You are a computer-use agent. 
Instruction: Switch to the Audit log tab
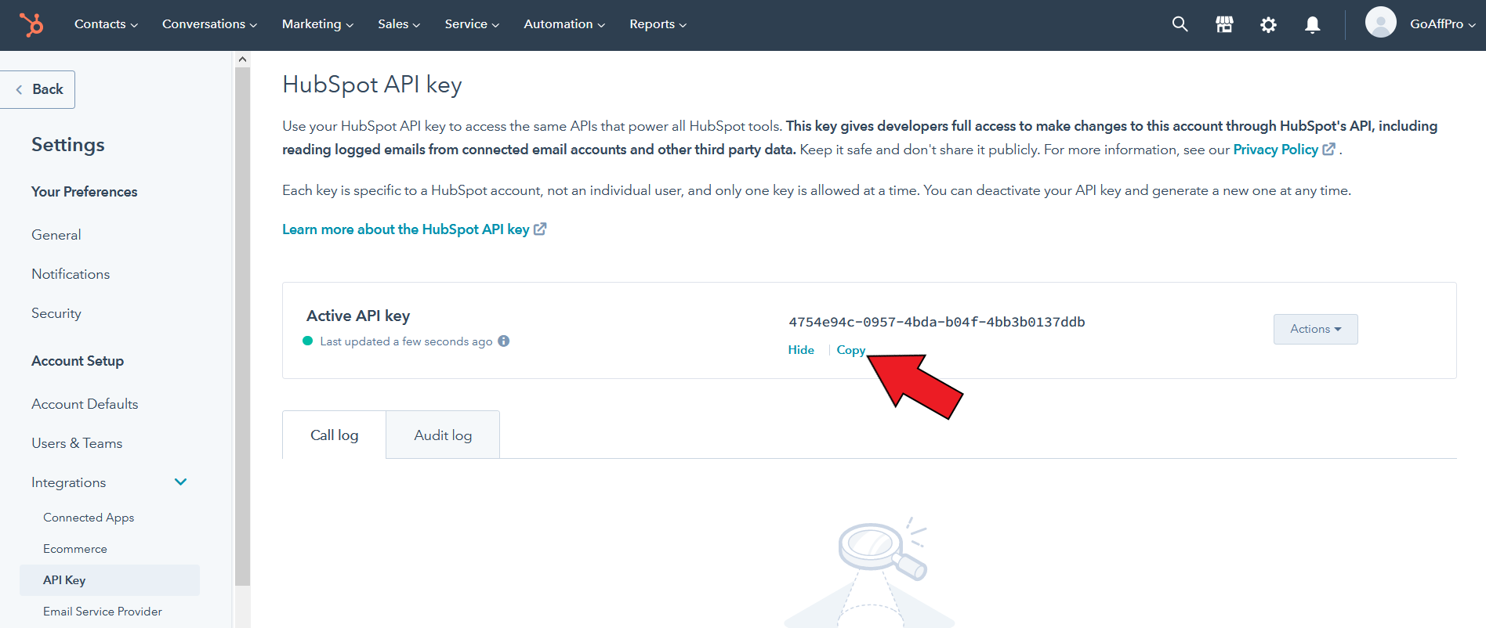[443, 435]
